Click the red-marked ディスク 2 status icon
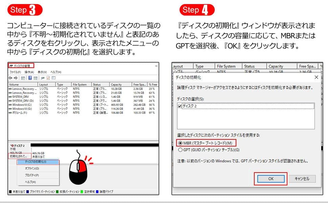Screen dimensions: 328x203 point(11,145)
